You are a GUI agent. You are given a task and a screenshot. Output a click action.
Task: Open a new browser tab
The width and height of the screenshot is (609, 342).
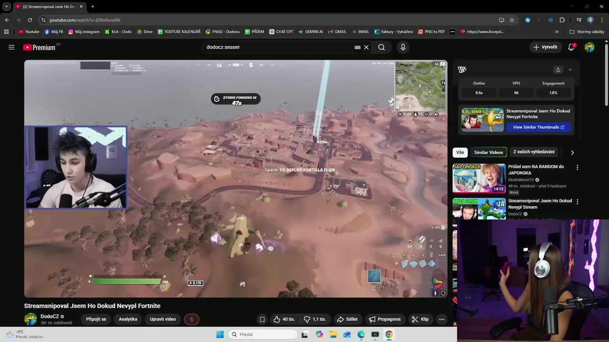point(92,7)
